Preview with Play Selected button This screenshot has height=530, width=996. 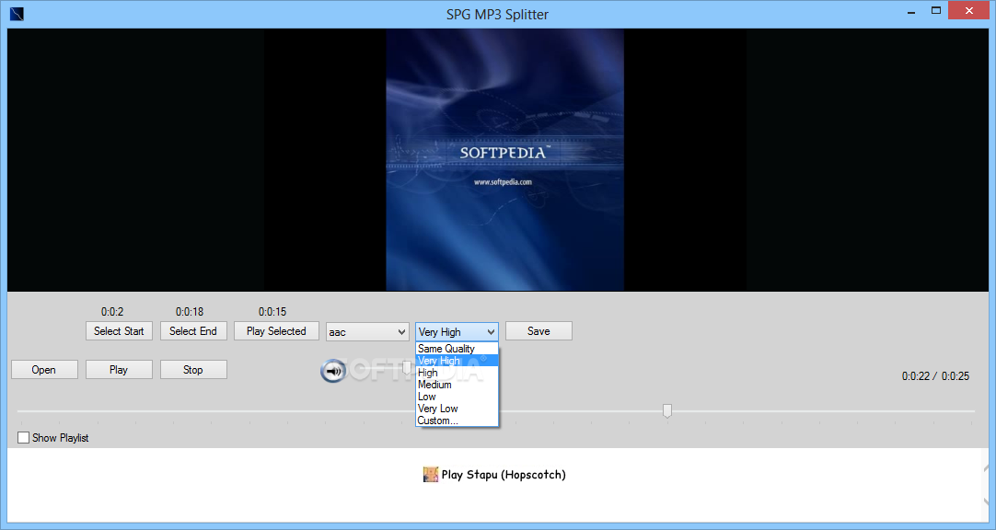pyautogui.click(x=276, y=330)
